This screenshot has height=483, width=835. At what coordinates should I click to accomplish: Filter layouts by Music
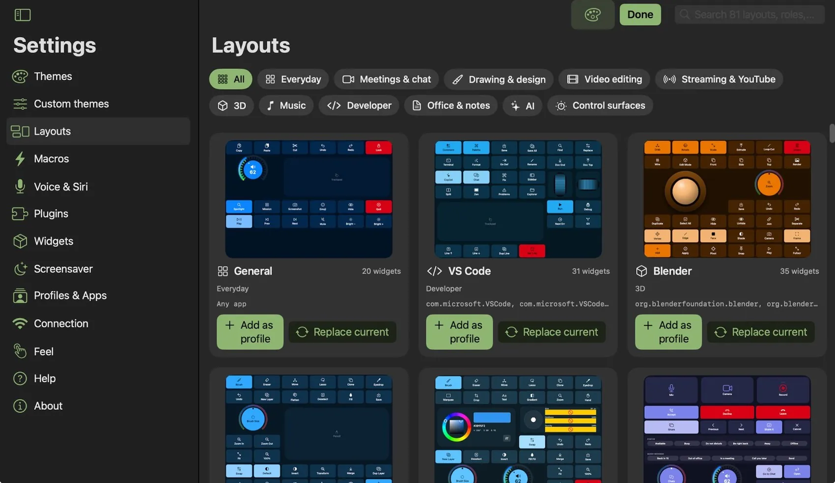286,106
